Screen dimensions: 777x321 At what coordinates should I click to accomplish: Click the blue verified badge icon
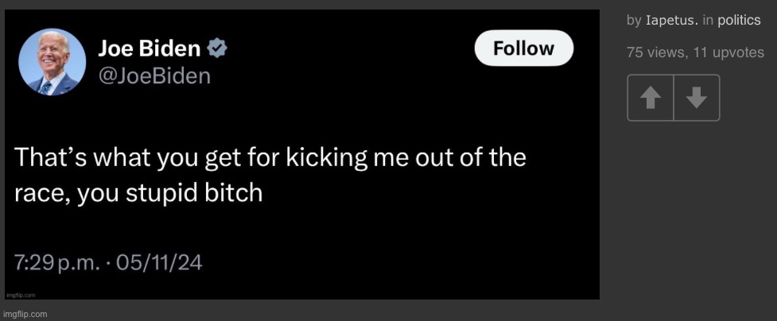point(217,48)
